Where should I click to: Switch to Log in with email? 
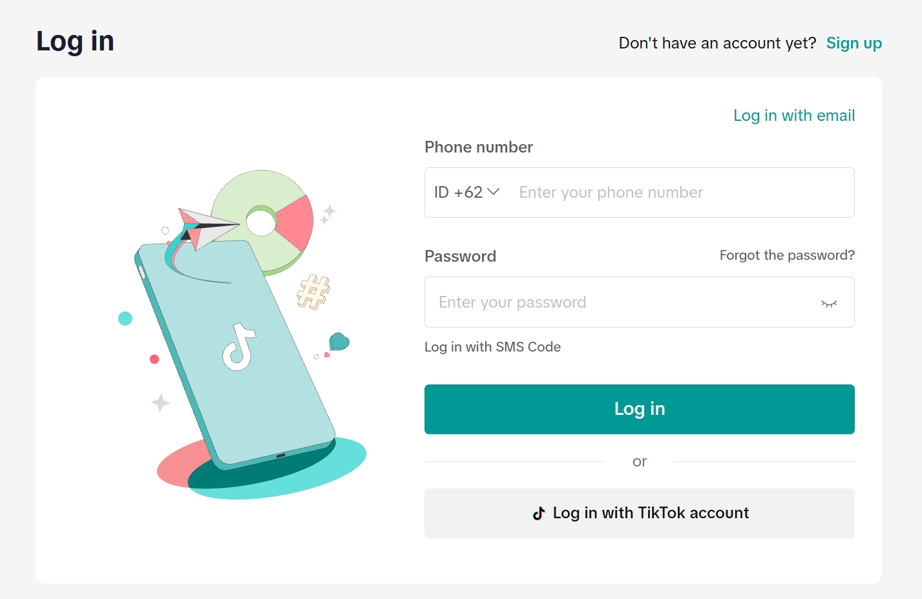(x=793, y=116)
